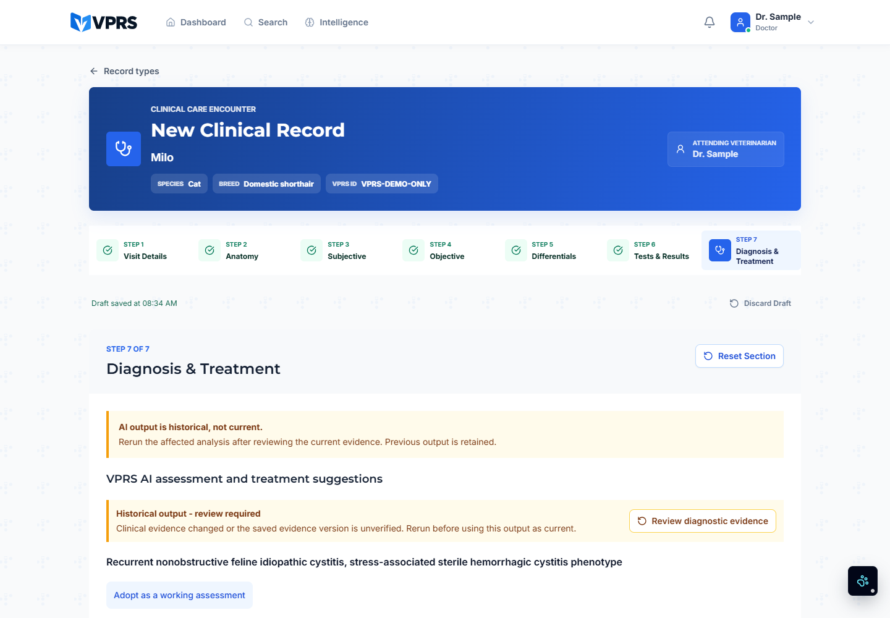Click the Step 5 Differentials check icon

(x=516, y=250)
